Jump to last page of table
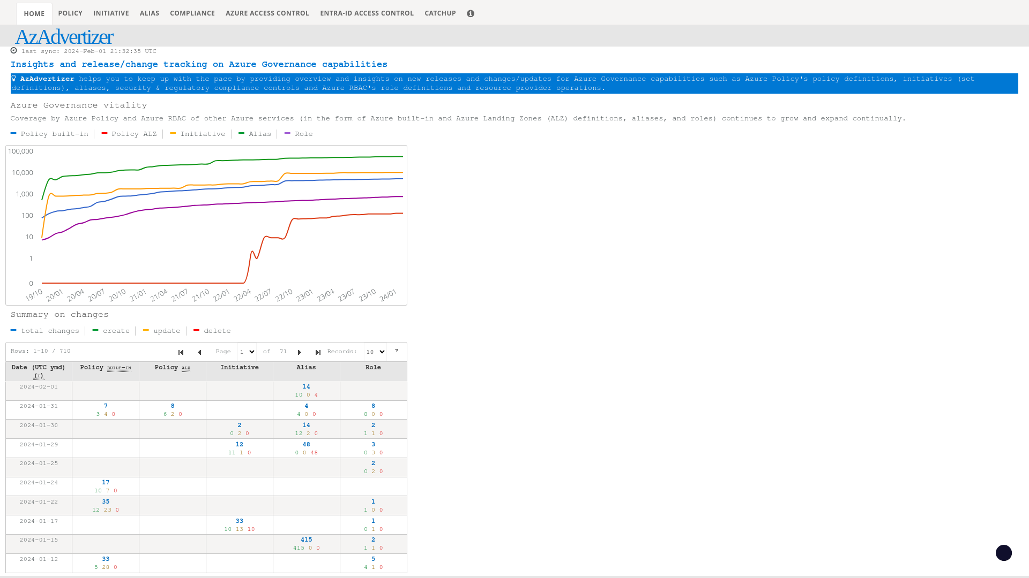 coord(318,352)
